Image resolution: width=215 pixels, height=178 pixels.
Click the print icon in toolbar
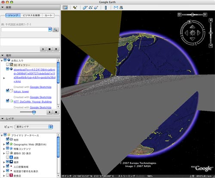click(121, 7)
